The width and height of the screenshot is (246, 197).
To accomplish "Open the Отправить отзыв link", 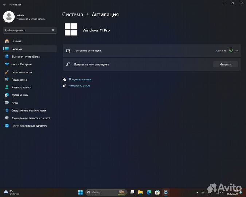I will [x=79, y=86].
